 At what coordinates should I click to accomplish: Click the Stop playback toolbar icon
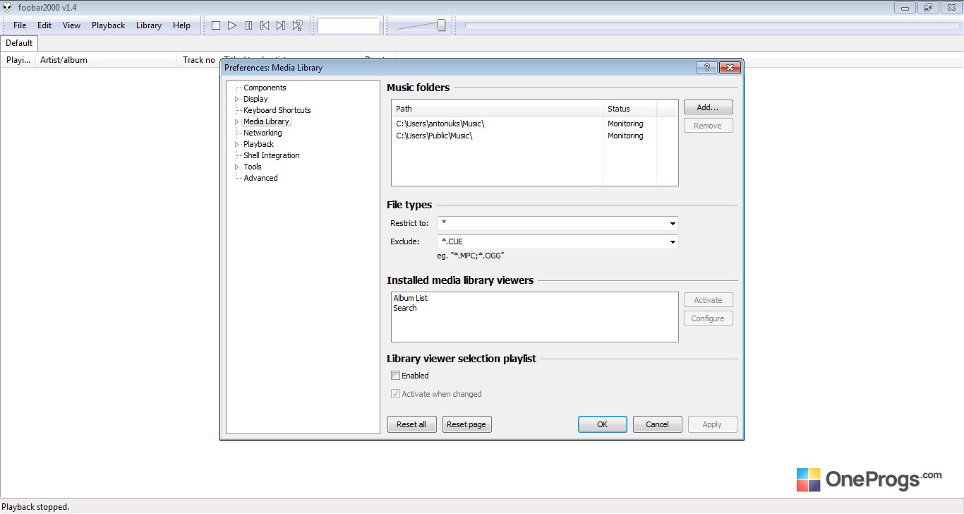point(216,25)
